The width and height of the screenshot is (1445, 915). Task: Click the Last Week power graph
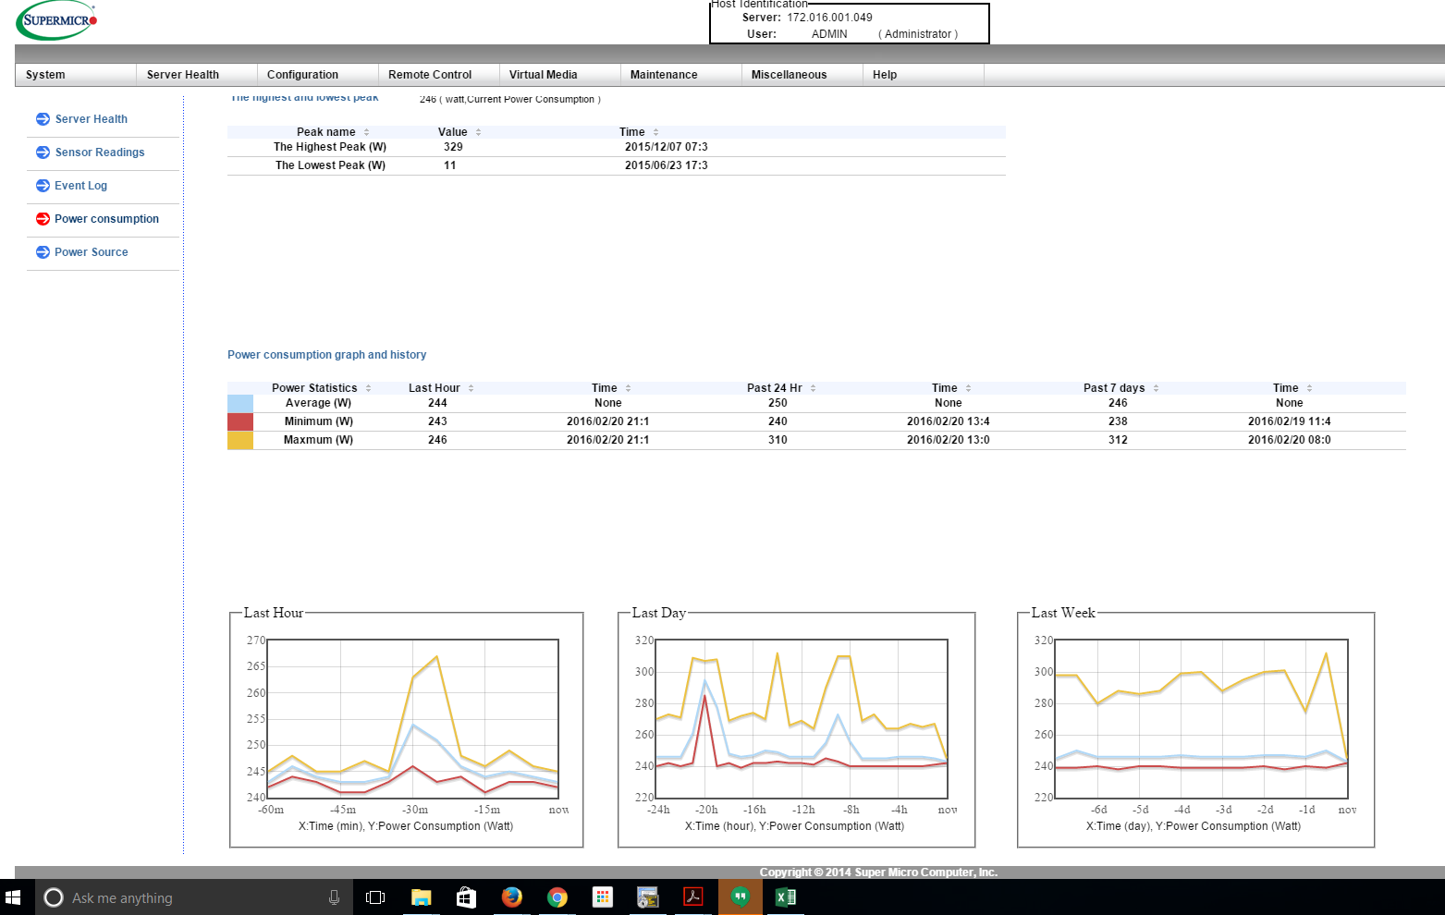coord(1202,718)
